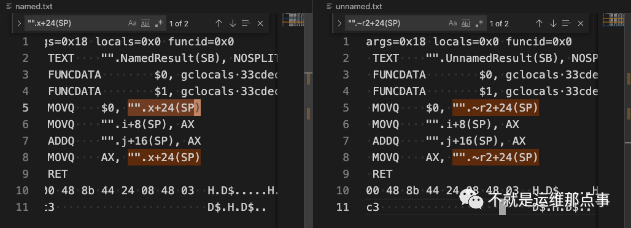Toggle Match Case in named.txt find bar
This screenshot has width=631, height=228.
point(133,23)
